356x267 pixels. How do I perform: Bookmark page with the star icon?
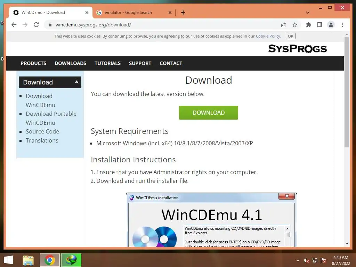(x=295, y=25)
